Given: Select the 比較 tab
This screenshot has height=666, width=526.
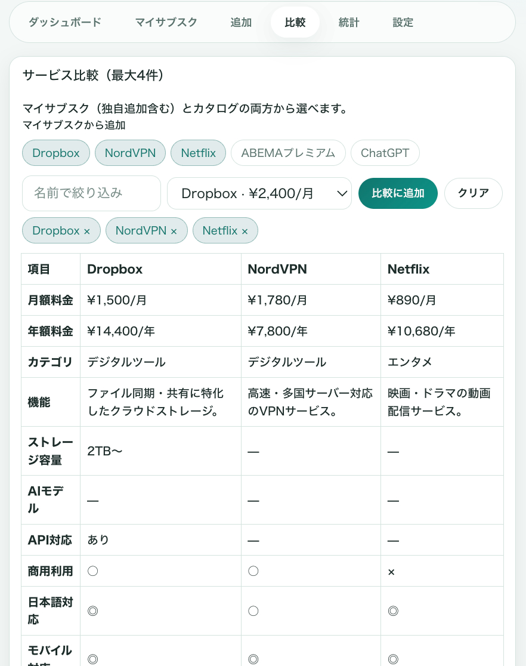Looking at the screenshot, I should coord(295,23).
